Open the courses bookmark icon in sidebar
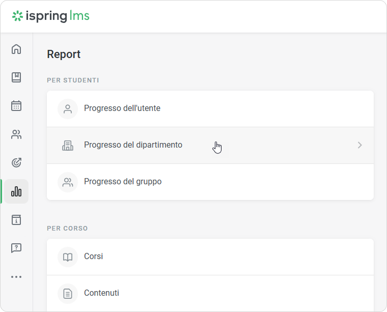Image resolution: width=387 pixels, height=312 pixels. 16,77
